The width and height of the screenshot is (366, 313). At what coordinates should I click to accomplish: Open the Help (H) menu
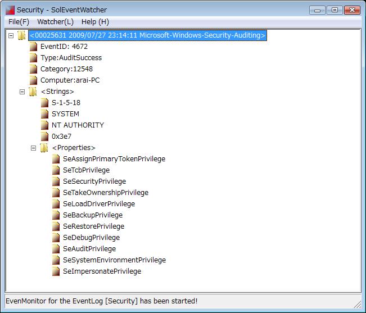pos(95,22)
